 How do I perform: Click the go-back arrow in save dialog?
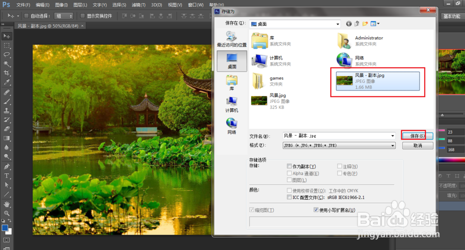349,24
